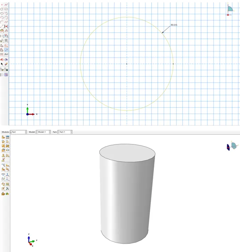
Task: Select the Delete eraser tool
Action: 6,64
